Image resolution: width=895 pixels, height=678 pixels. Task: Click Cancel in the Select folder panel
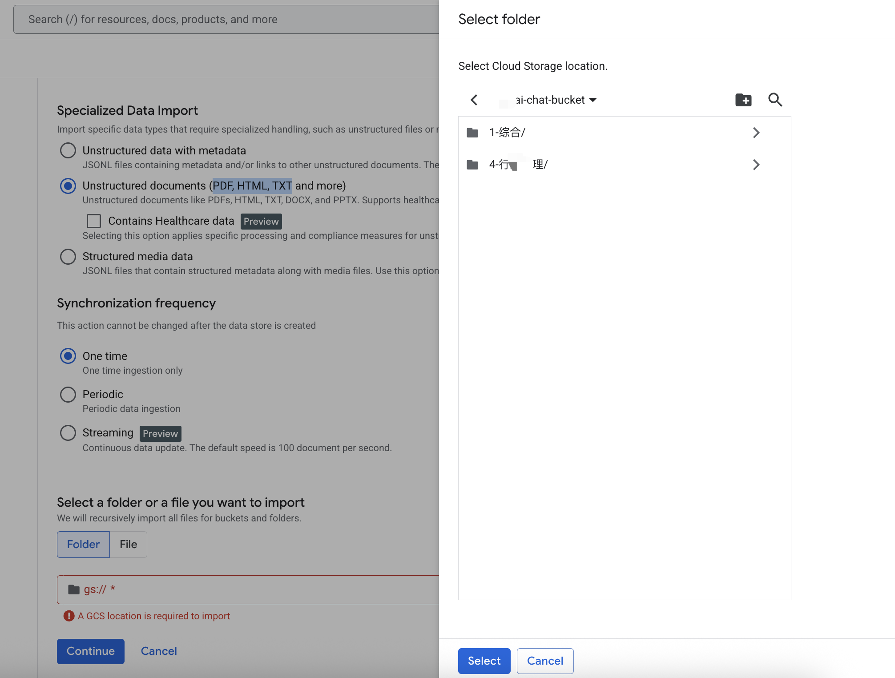click(545, 661)
